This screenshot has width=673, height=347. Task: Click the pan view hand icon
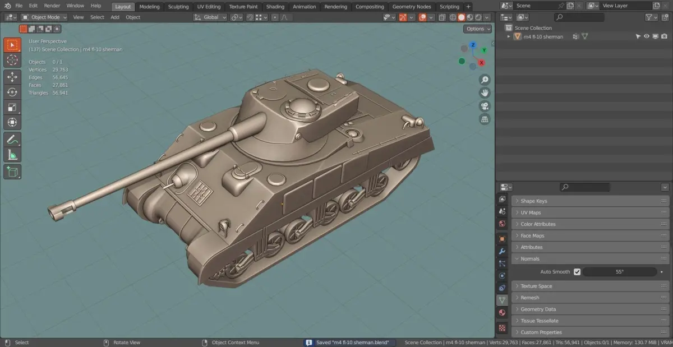485,92
